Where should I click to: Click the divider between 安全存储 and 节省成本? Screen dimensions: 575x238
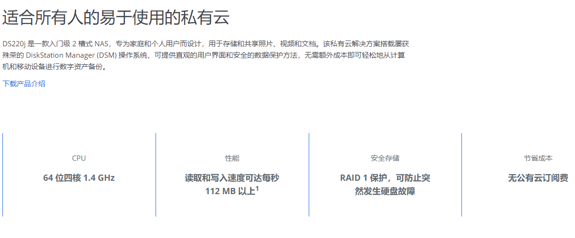pos(461,175)
